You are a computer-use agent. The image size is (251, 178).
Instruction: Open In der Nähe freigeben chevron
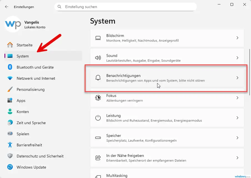click(237, 158)
